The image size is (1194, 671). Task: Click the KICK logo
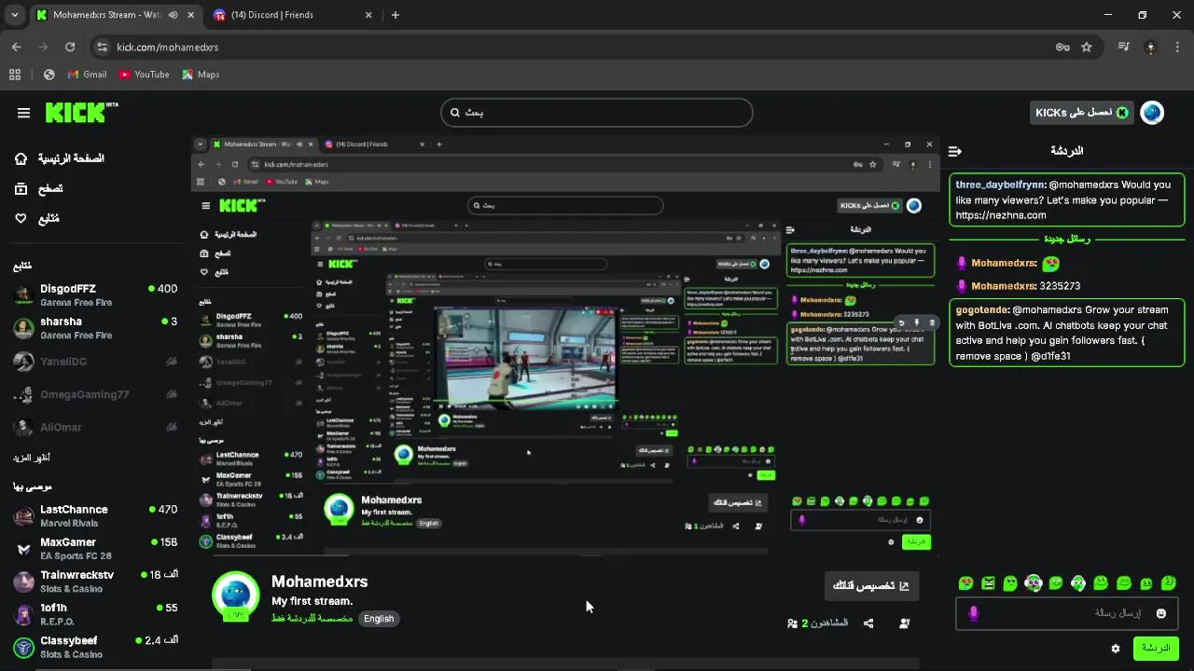pyautogui.click(x=81, y=112)
